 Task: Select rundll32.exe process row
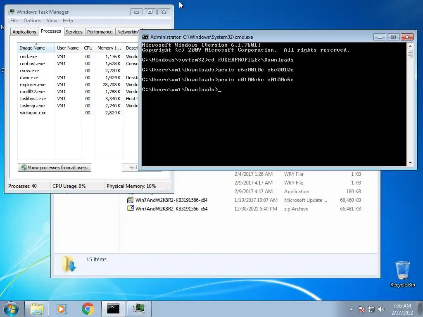coord(78,92)
